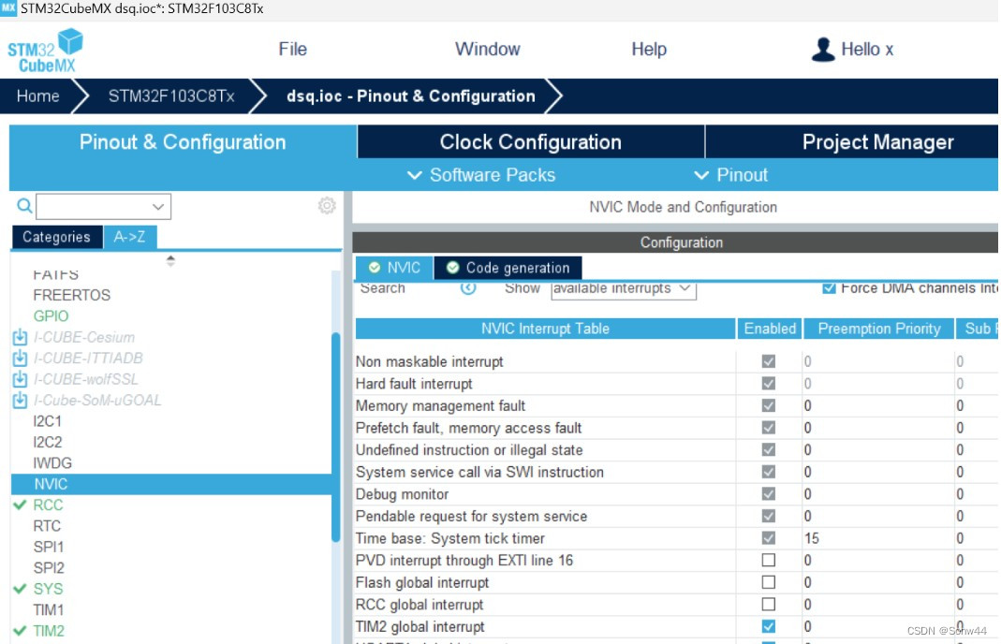Screen dimensions: 1001x644
Task: Enable RCC global interrupt checkbox
Action: [769, 604]
